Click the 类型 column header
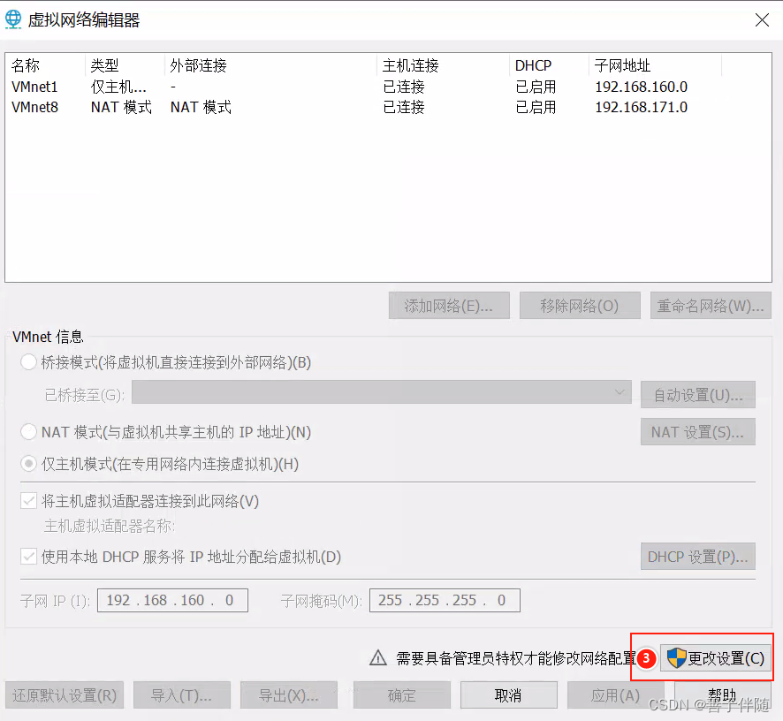The height and width of the screenshot is (721, 783). [125, 65]
